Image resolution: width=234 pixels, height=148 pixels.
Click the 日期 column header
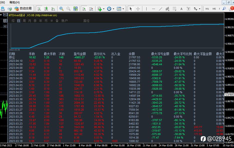pos(12,54)
